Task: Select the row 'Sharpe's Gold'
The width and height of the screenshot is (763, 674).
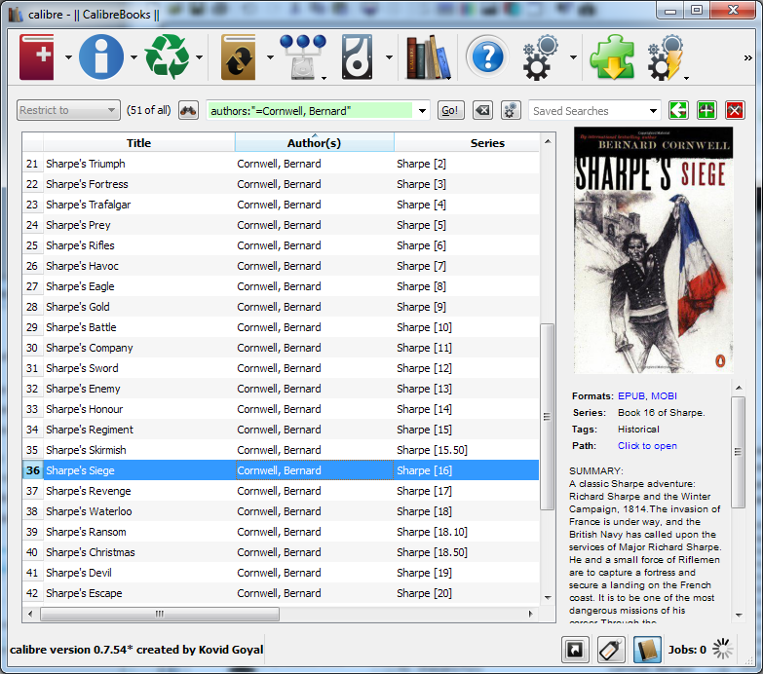Action: (x=281, y=307)
